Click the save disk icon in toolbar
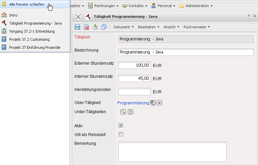Viewport: 258px width, 165px height. 77,27
